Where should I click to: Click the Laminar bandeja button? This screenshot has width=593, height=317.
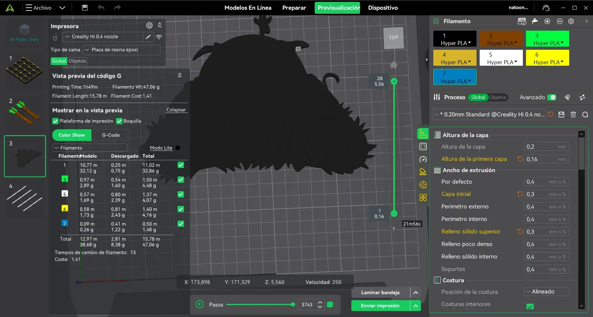pos(380,293)
